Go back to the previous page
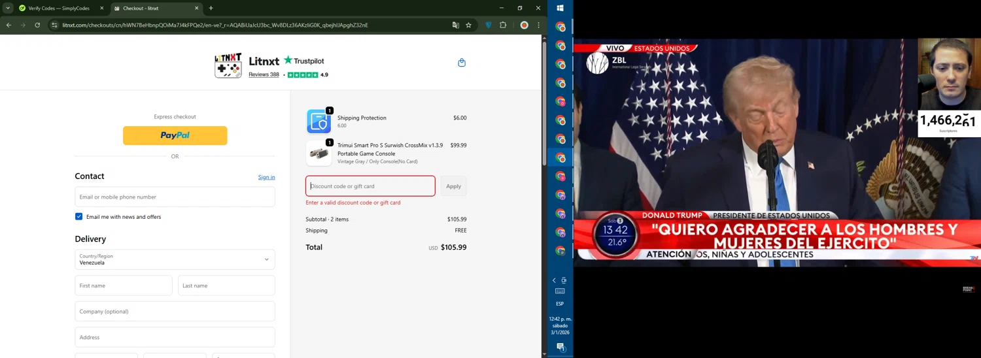This screenshot has width=981, height=358. [9, 25]
